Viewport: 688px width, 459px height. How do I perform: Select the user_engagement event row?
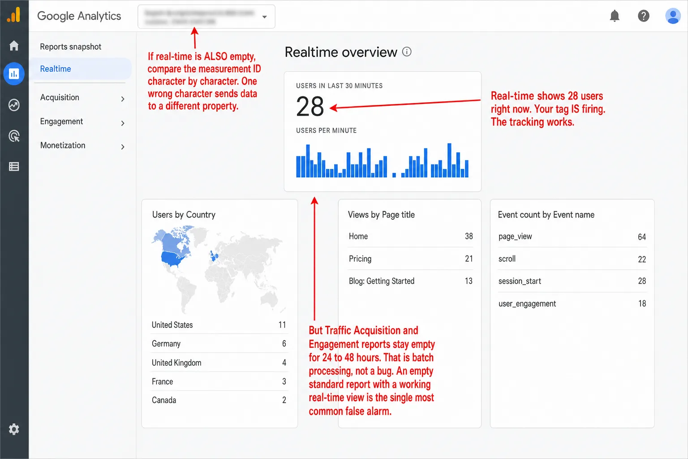572,303
